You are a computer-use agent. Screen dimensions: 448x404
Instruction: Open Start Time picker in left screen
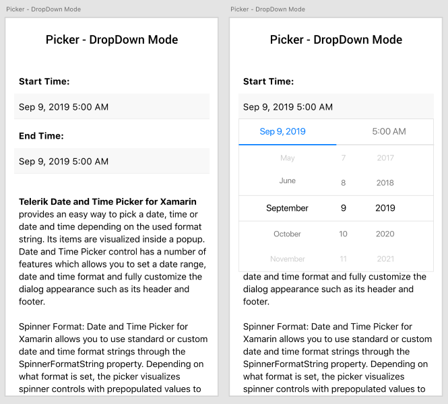(112, 106)
